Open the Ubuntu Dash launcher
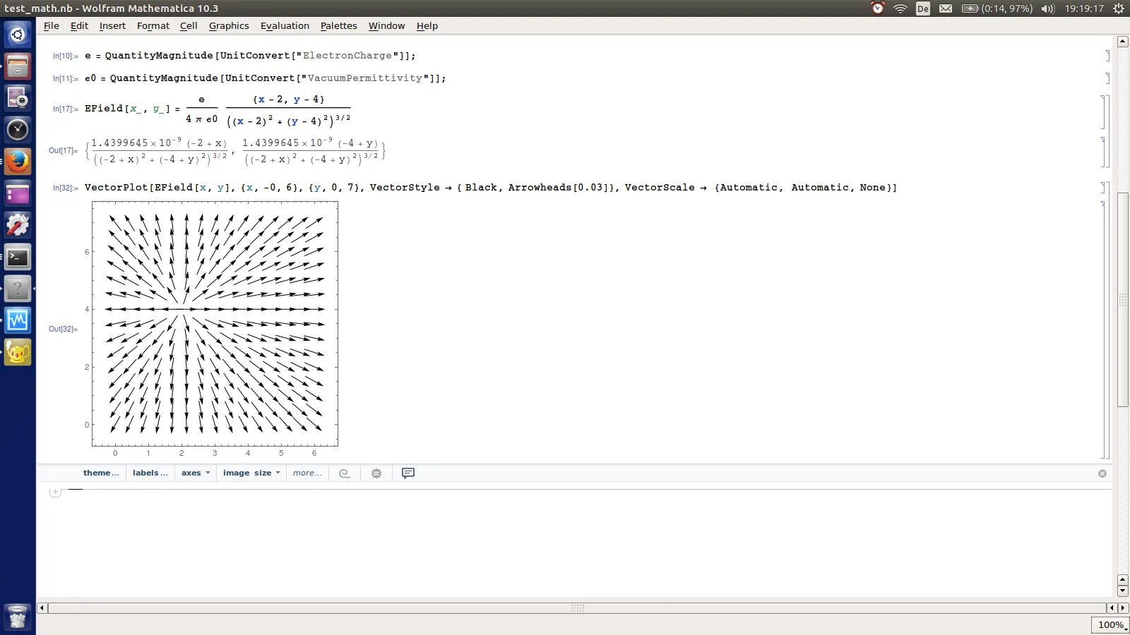 click(x=18, y=35)
